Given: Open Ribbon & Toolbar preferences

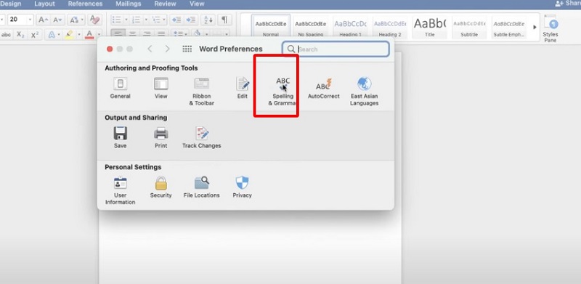Looking at the screenshot, I should (x=202, y=92).
